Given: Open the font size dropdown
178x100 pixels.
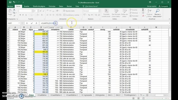Looking at the screenshot, I should point(38,11).
